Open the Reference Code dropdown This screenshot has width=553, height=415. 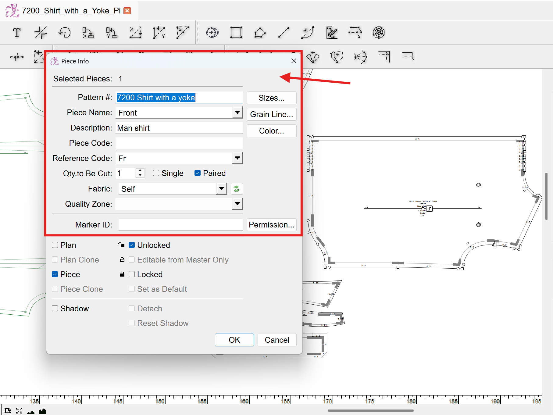pyautogui.click(x=237, y=158)
